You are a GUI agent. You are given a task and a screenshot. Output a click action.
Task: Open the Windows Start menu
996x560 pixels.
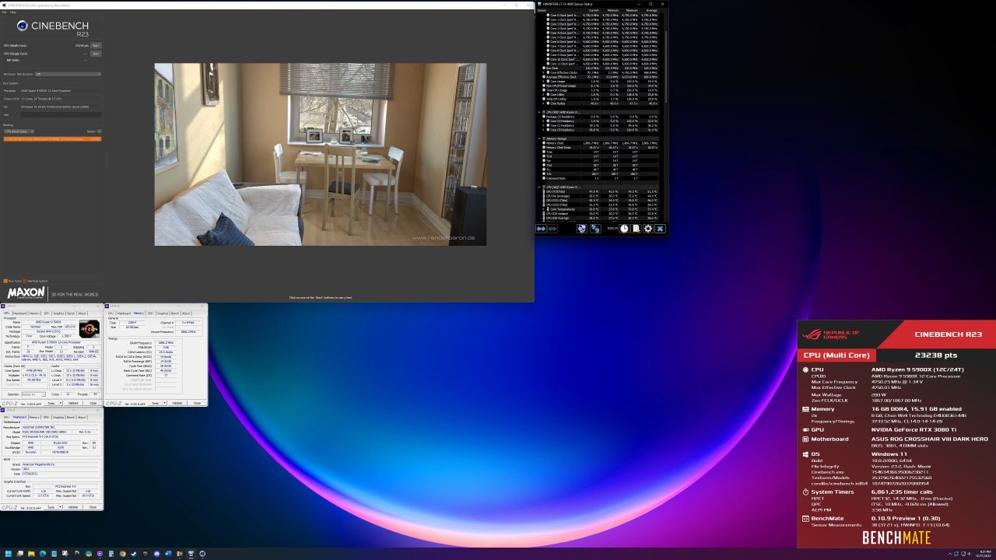(x=8, y=554)
